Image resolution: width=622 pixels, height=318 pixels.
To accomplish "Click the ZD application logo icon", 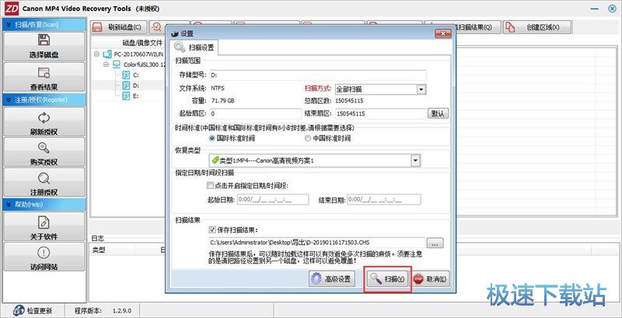I will coord(12,9).
